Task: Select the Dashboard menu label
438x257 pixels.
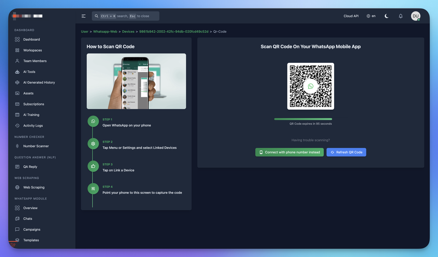Action: [x=31, y=40]
